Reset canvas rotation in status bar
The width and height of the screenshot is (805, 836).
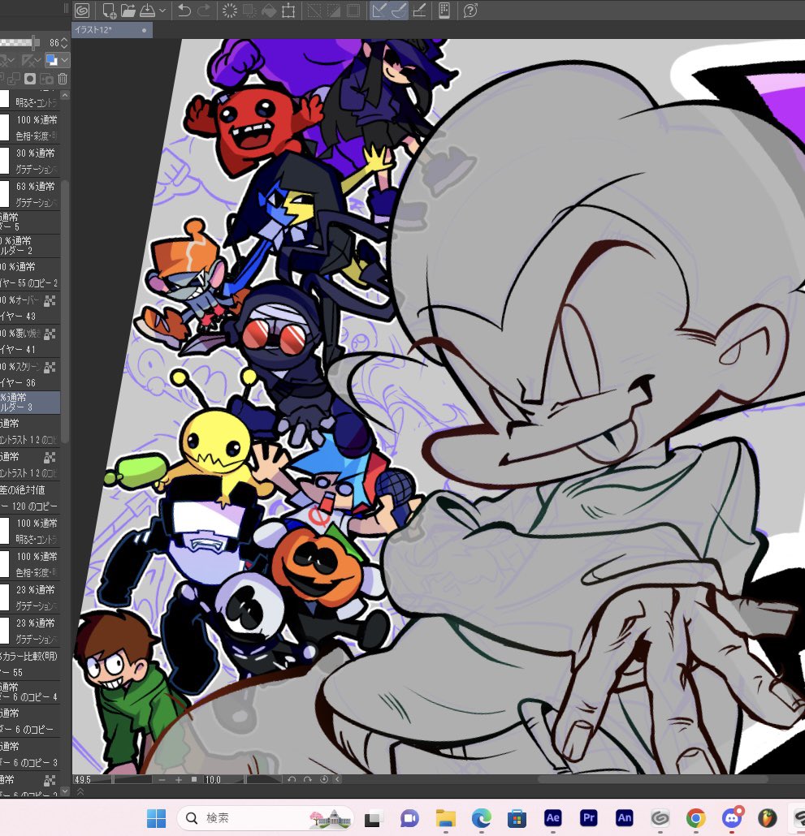pos(324,779)
